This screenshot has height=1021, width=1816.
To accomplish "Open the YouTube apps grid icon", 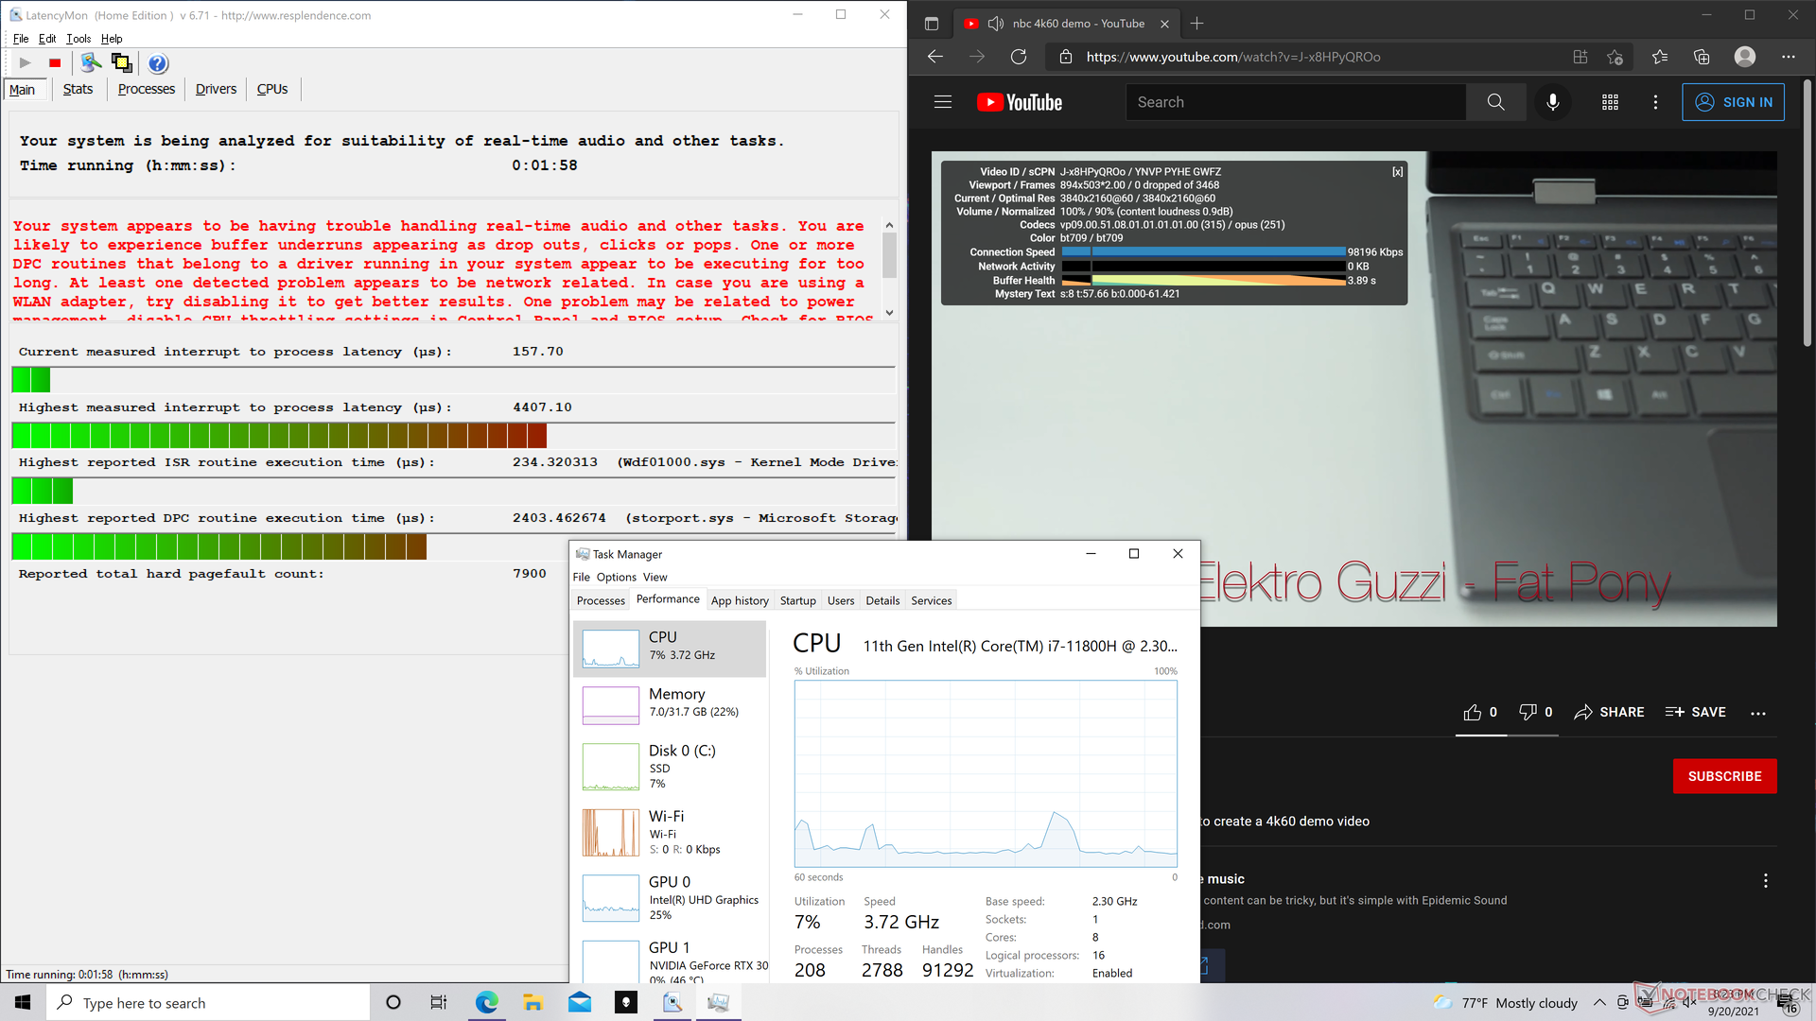I will click(1610, 102).
